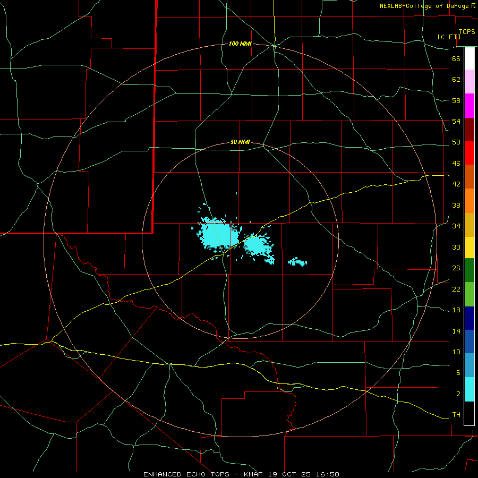The width and height of the screenshot is (478, 478).
Task: Select the 14 legend value
Action: (x=456, y=331)
